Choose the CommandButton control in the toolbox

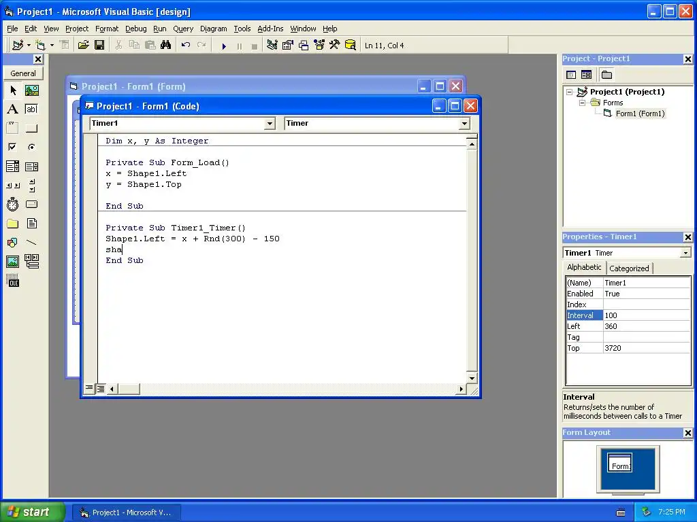(x=31, y=128)
